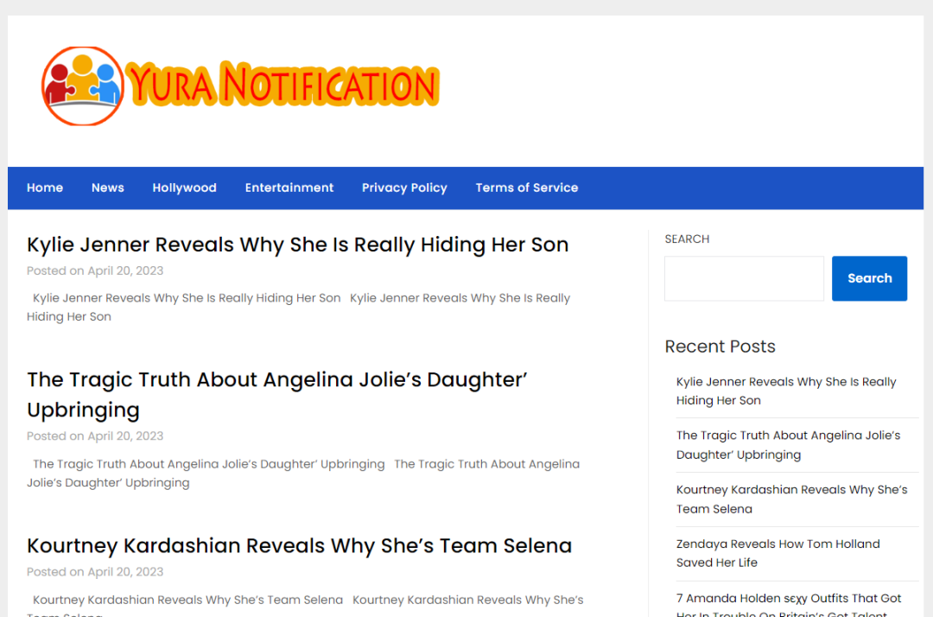This screenshot has width=933, height=617.
Task: Open the Hollywood category
Action: [185, 188]
